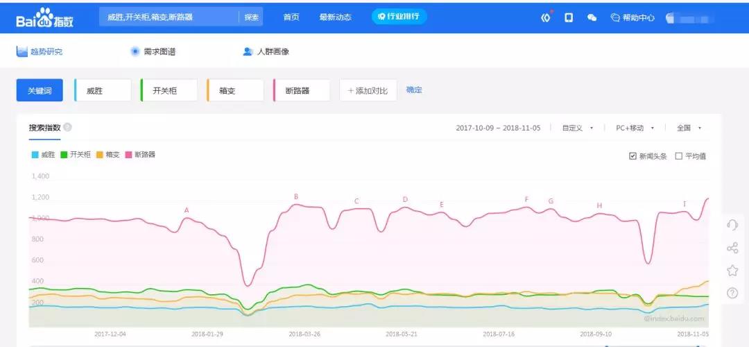Click the Baidu Index logo
Image resolution: width=749 pixels, height=347 pixels.
44,18
